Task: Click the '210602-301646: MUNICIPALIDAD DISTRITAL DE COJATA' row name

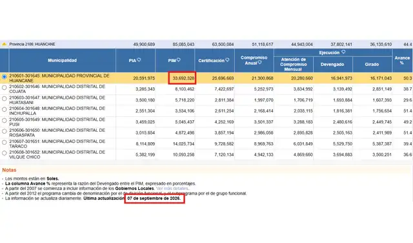Action: [x=57, y=89]
